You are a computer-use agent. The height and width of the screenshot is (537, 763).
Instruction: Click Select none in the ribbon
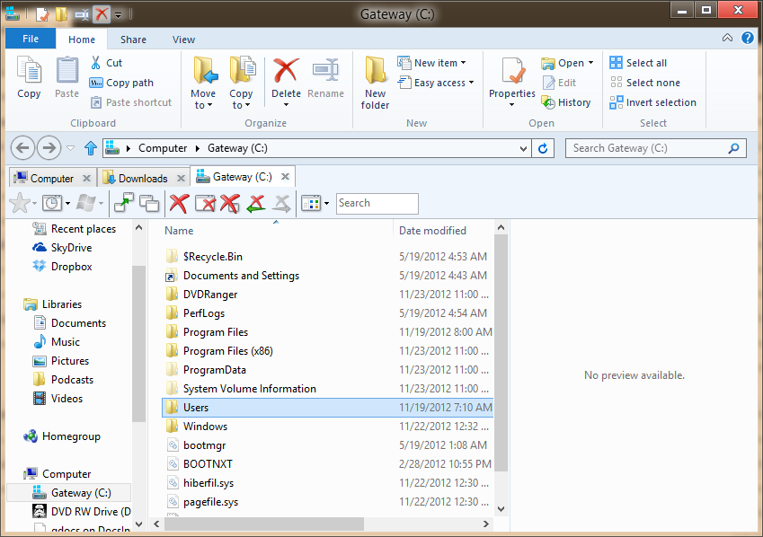(x=644, y=83)
